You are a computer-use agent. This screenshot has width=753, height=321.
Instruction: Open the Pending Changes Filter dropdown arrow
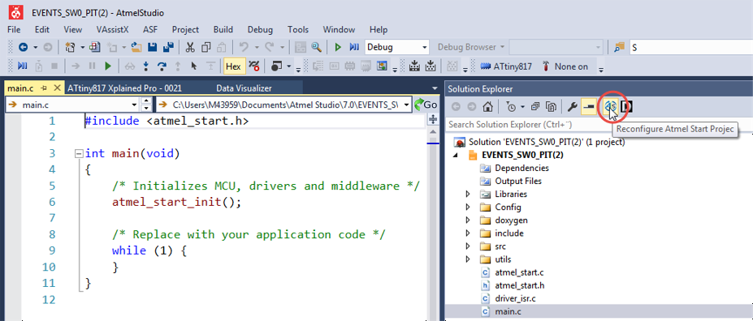click(522, 106)
